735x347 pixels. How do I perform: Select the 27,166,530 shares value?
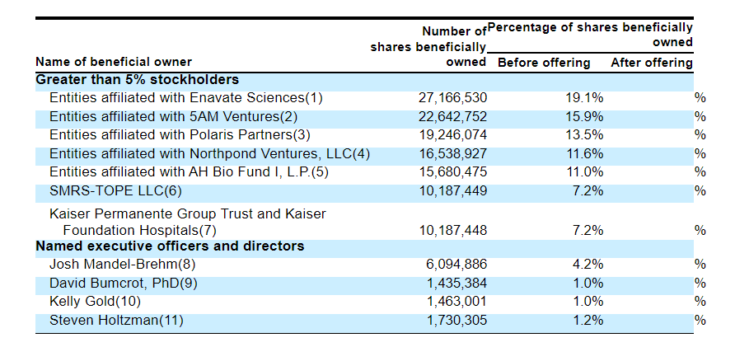point(453,98)
